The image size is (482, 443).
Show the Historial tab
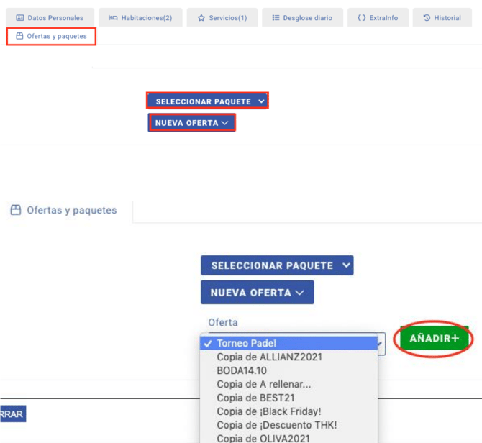tap(442, 18)
